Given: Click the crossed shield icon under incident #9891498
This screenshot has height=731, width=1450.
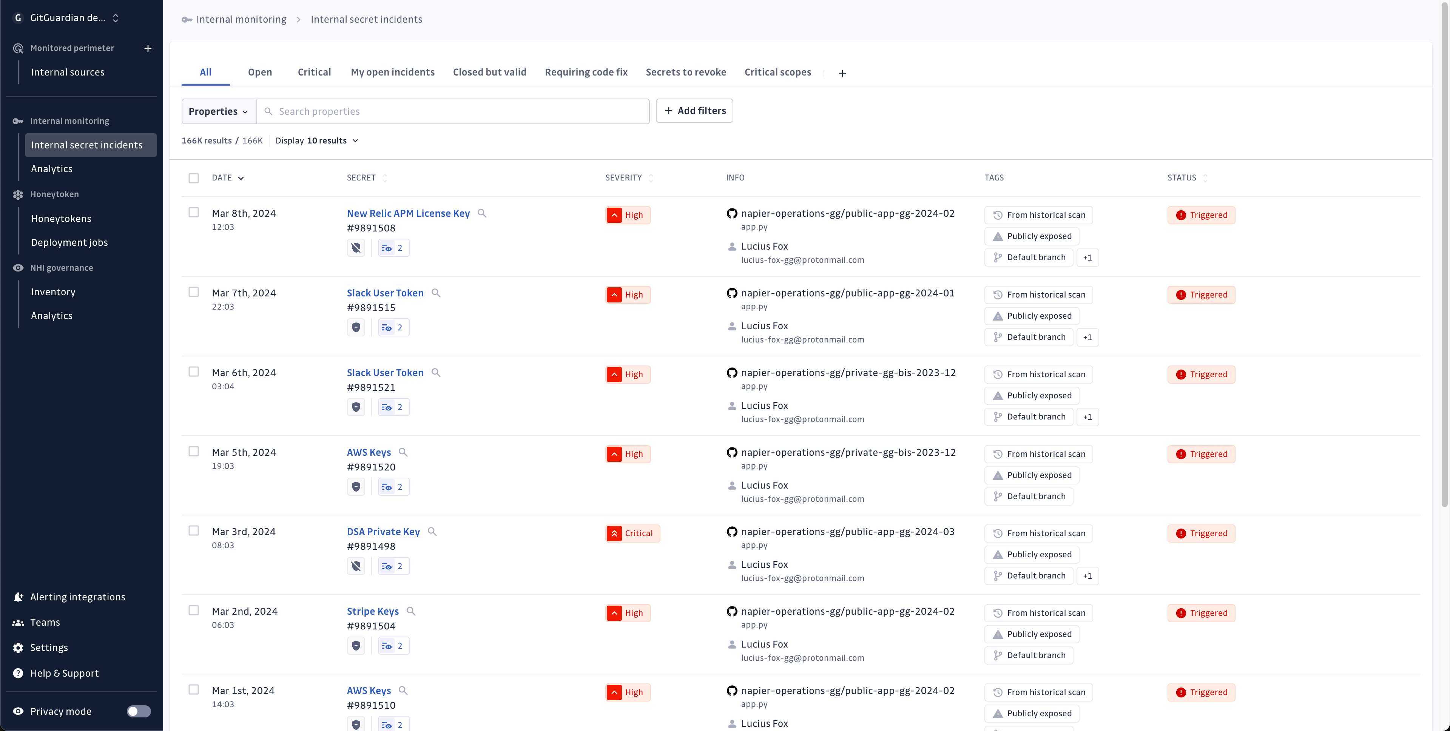Looking at the screenshot, I should (356, 566).
